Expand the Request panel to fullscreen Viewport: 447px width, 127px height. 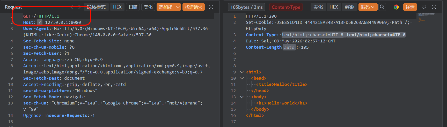(211, 7)
